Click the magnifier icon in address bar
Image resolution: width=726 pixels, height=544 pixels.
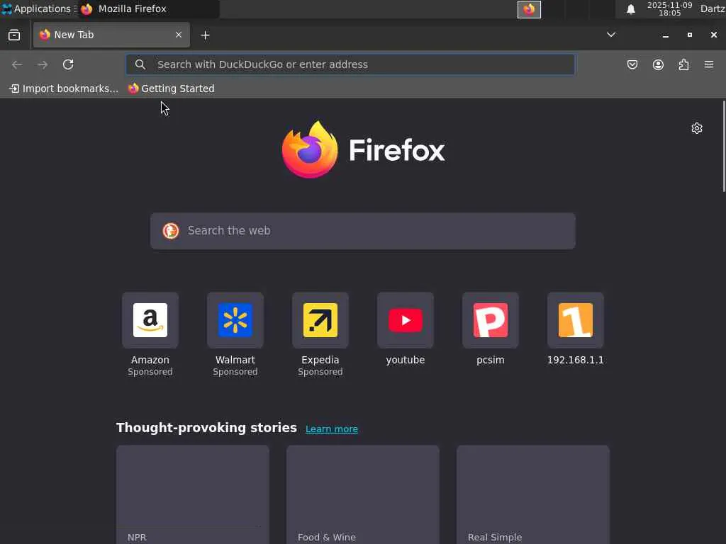coord(140,64)
